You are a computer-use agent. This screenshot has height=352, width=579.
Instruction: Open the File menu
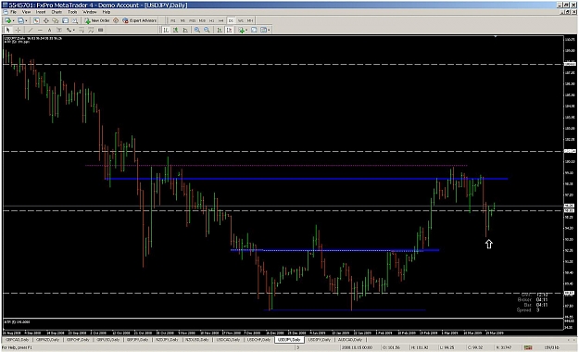click(x=13, y=12)
